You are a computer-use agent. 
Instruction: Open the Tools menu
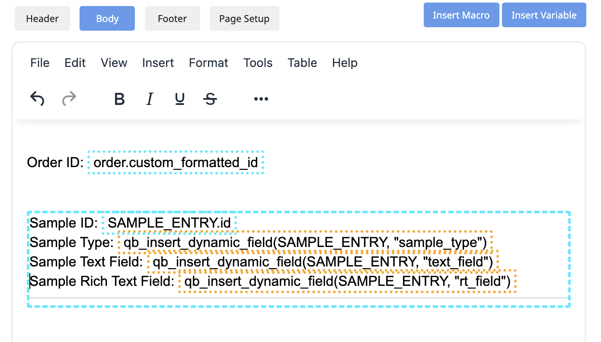coord(258,63)
